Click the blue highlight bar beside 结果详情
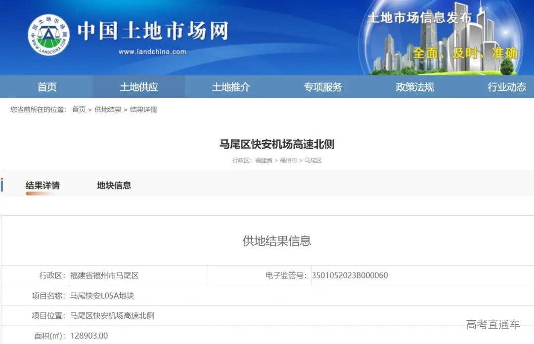The width and height of the screenshot is (534, 344). (x=1, y=185)
